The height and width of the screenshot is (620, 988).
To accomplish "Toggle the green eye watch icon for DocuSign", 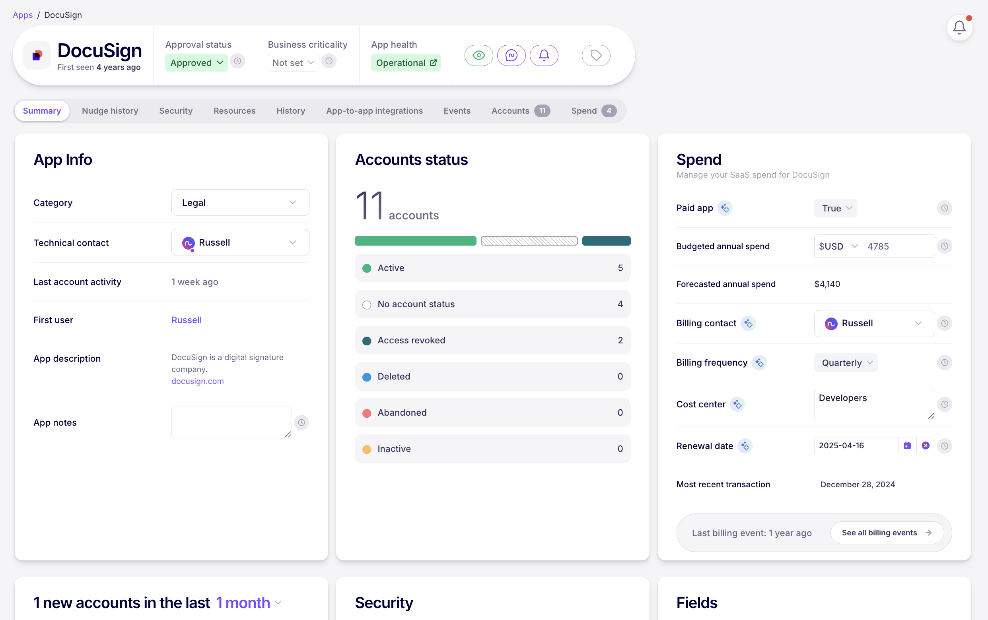I will pos(478,55).
